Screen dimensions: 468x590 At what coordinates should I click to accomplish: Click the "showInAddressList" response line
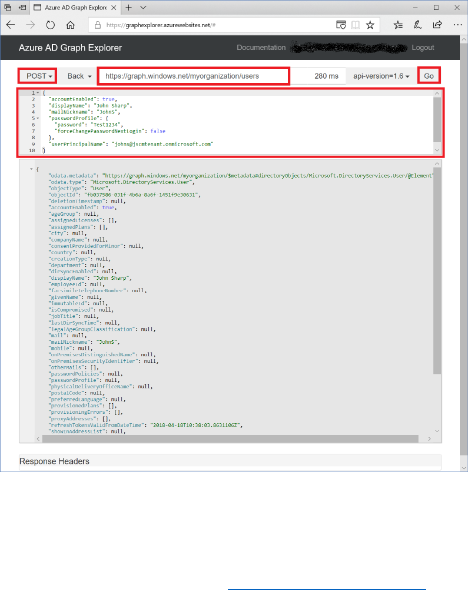(x=87, y=431)
